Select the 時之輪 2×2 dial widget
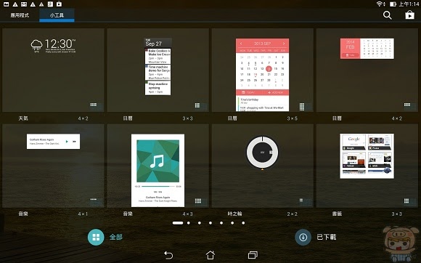This screenshot has width=421, height=263. coord(262,166)
